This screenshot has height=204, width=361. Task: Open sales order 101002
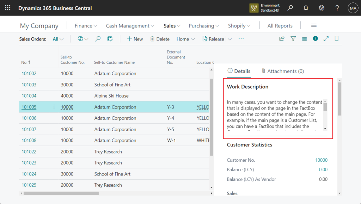point(29,73)
